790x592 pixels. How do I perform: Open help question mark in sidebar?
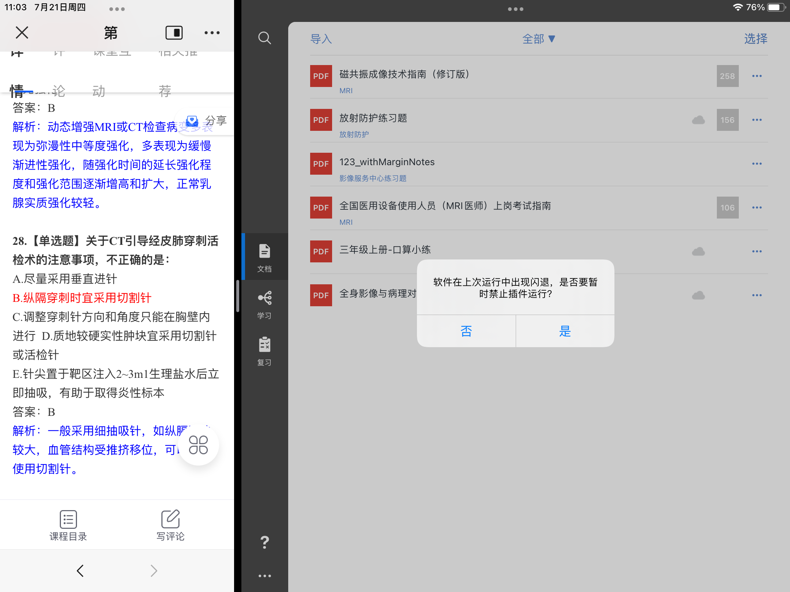pos(264,542)
